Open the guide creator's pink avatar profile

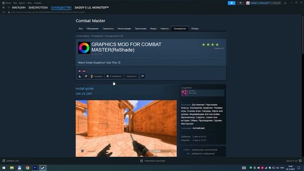click(184, 93)
